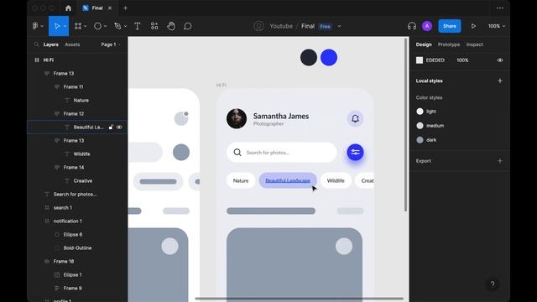The image size is (537, 302).
Task: Open the 100% zoom dropdown
Action: click(497, 26)
